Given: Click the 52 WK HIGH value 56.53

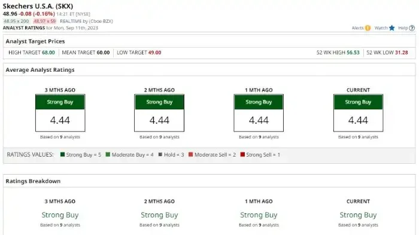Looking at the screenshot, I should click(353, 53).
